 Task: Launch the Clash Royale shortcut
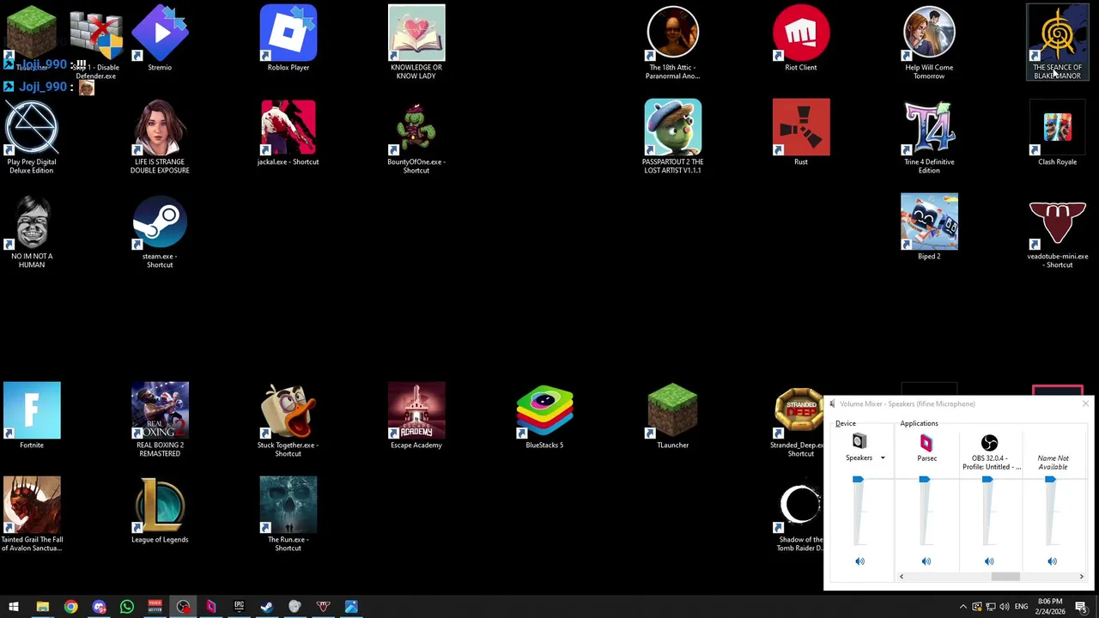[x=1057, y=133]
